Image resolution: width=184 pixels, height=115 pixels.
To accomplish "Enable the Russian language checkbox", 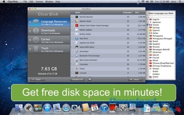I will [147, 47].
